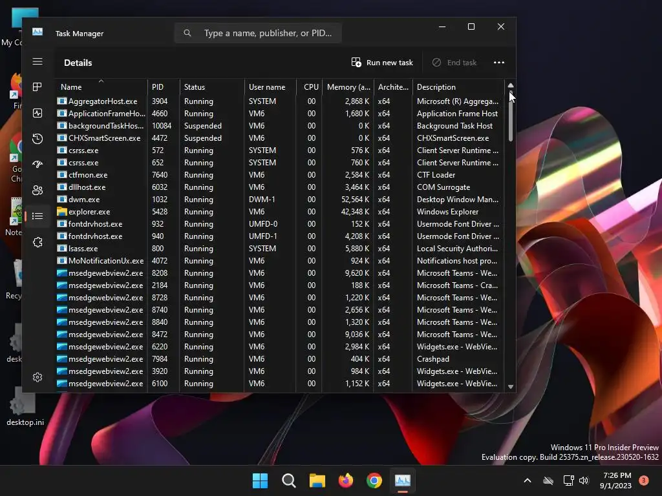Select lsass.exe process
The height and width of the screenshot is (496, 662).
click(279, 249)
